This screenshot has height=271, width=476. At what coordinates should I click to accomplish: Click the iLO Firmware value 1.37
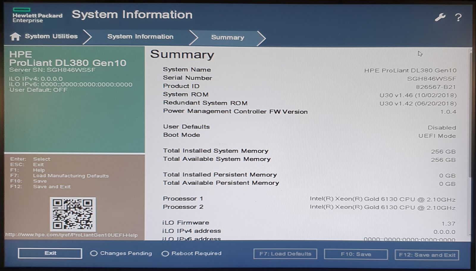(x=449, y=224)
